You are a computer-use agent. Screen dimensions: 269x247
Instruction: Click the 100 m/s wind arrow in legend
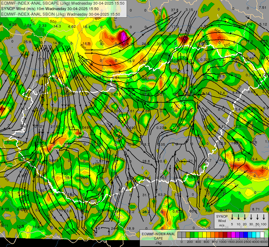264,217
